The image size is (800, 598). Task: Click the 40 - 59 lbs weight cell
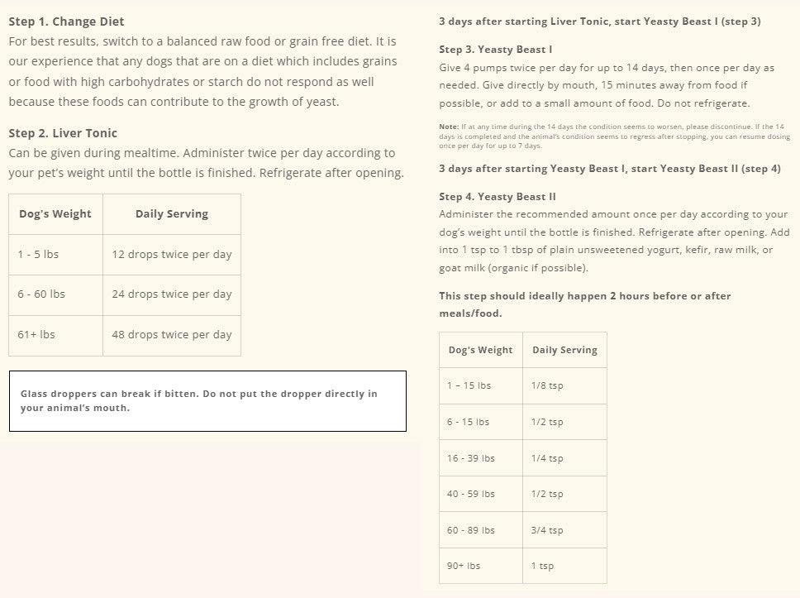[481, 494]
